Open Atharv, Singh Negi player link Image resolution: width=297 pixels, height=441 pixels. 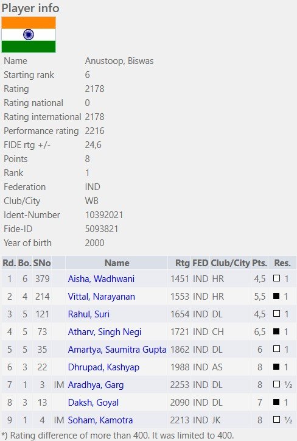[x=105, y=332]
